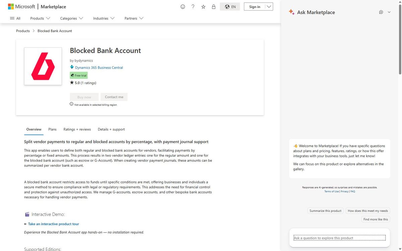Viewport: 402px width, 251px height.
Task: Click the lock icon in header
Action: [x=214, y=7]
